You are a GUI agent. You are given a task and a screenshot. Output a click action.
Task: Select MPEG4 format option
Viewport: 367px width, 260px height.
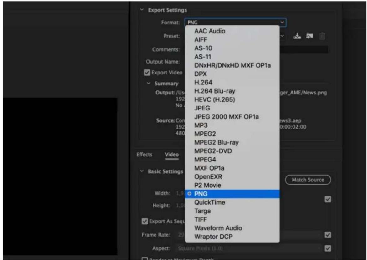coord(232,160)
